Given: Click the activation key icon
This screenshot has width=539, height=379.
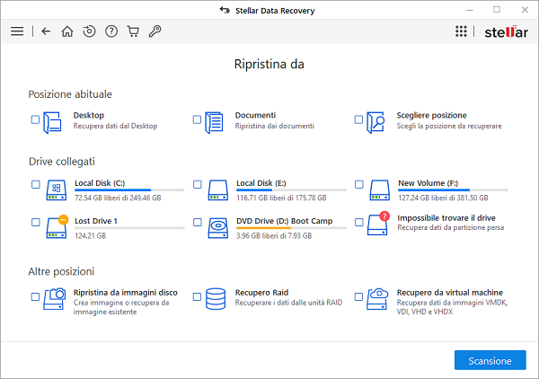Looking at the screenshot, I should [x=155, y=31].
